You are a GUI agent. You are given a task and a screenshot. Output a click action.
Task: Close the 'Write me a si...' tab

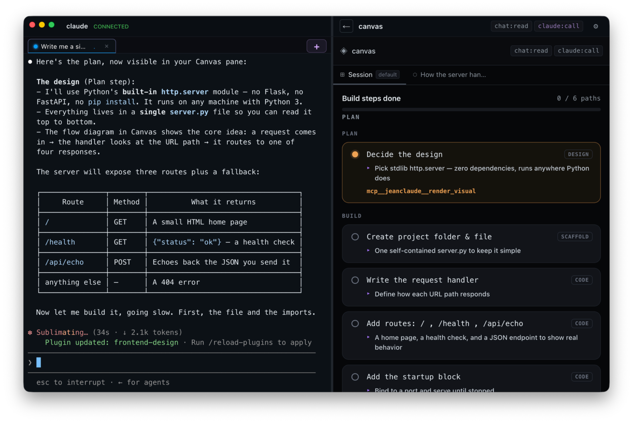click(x=106, y=46)
